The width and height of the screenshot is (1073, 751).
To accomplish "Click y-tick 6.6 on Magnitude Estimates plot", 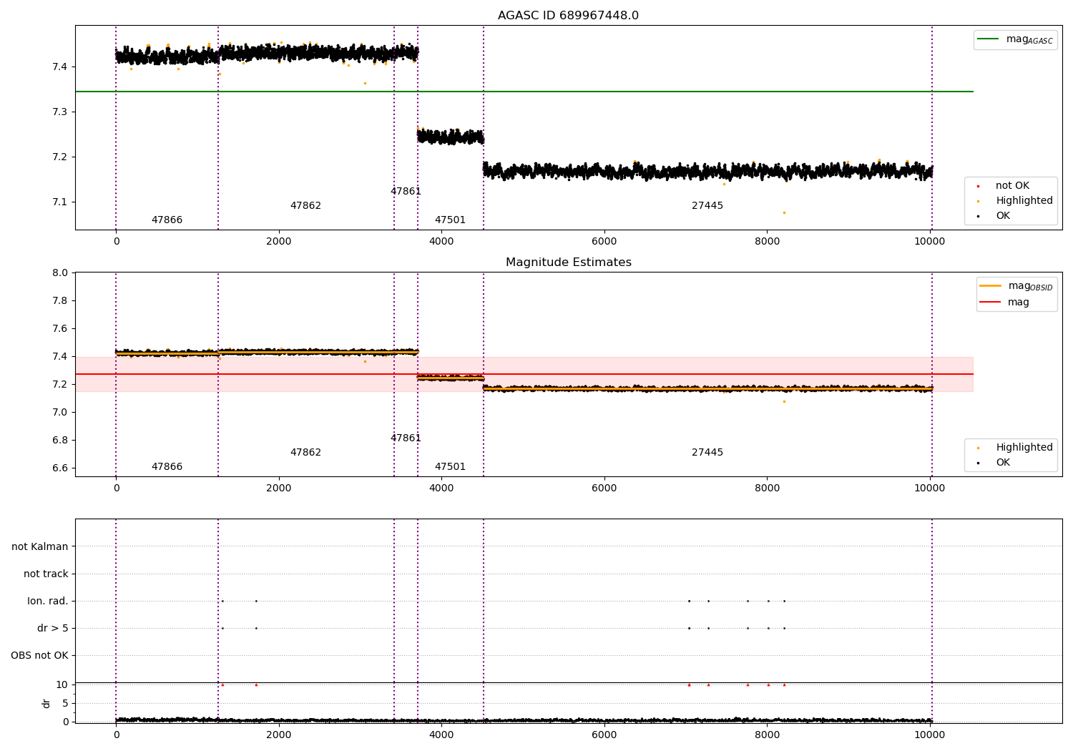I will [60, 468].
